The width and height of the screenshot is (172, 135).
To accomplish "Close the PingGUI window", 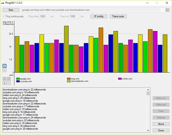I will (x=167, y=3).
